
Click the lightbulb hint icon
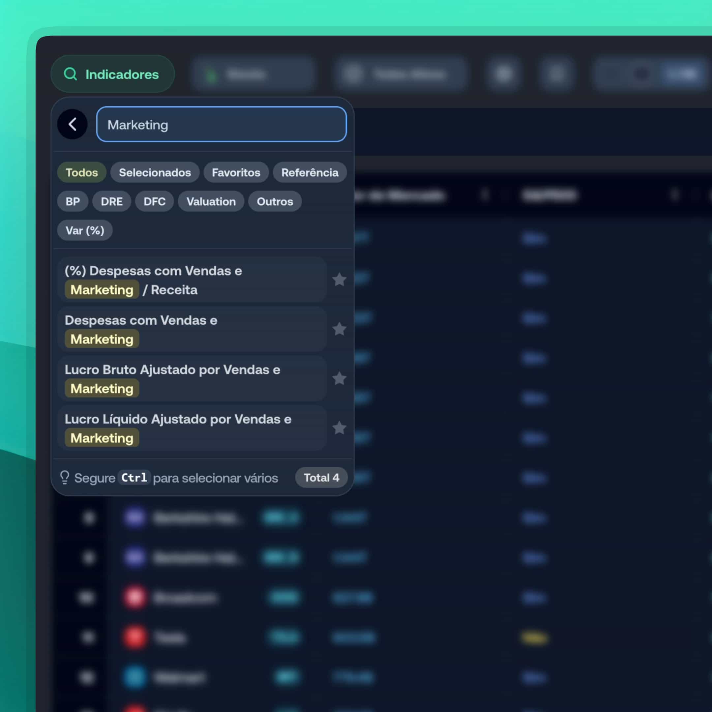(x=65, y=478)
